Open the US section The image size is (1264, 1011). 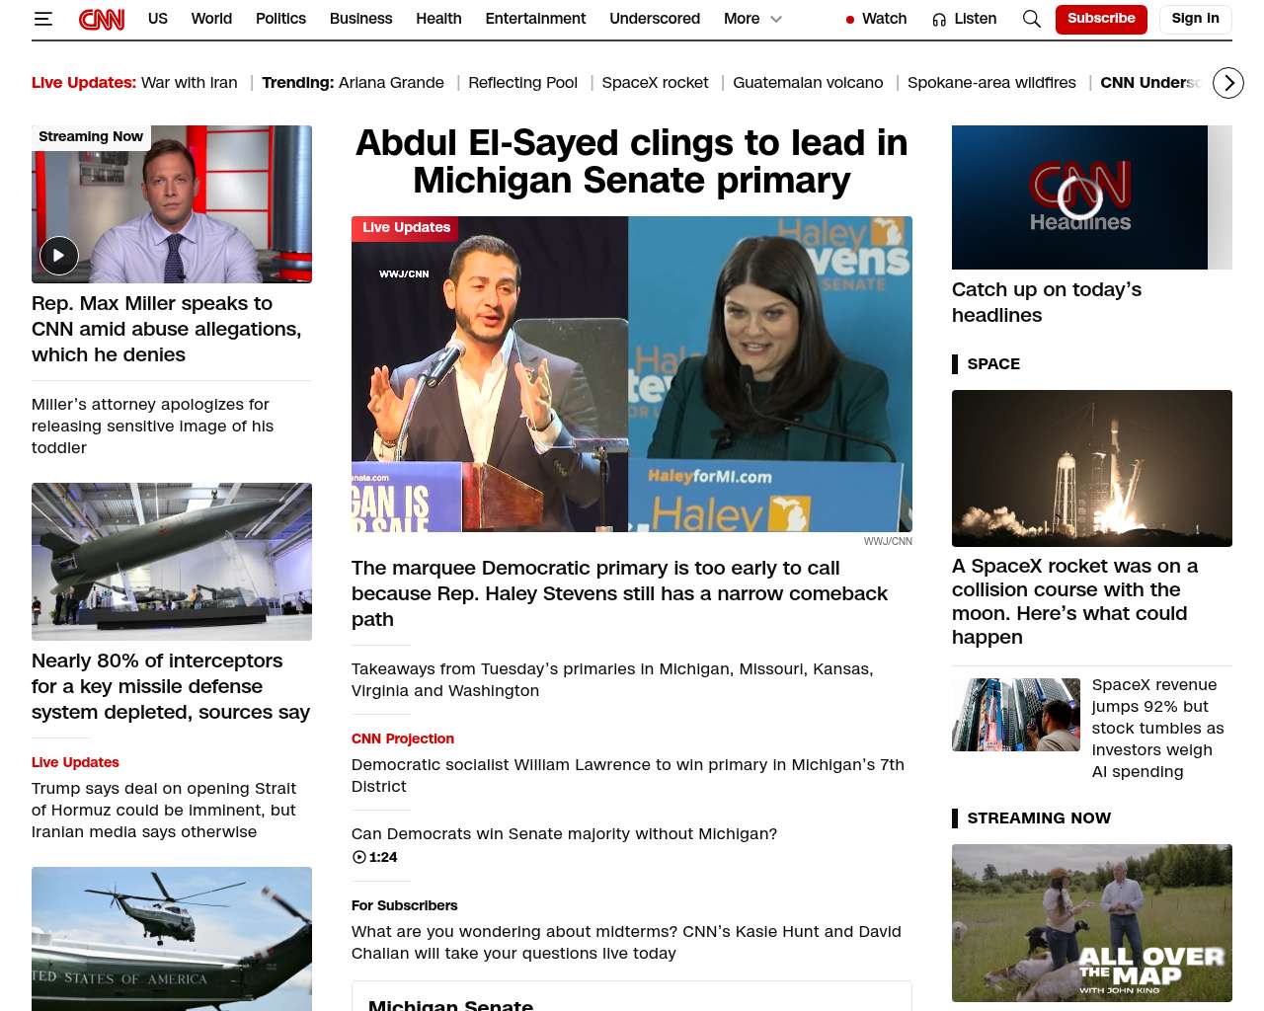point(158,19)
